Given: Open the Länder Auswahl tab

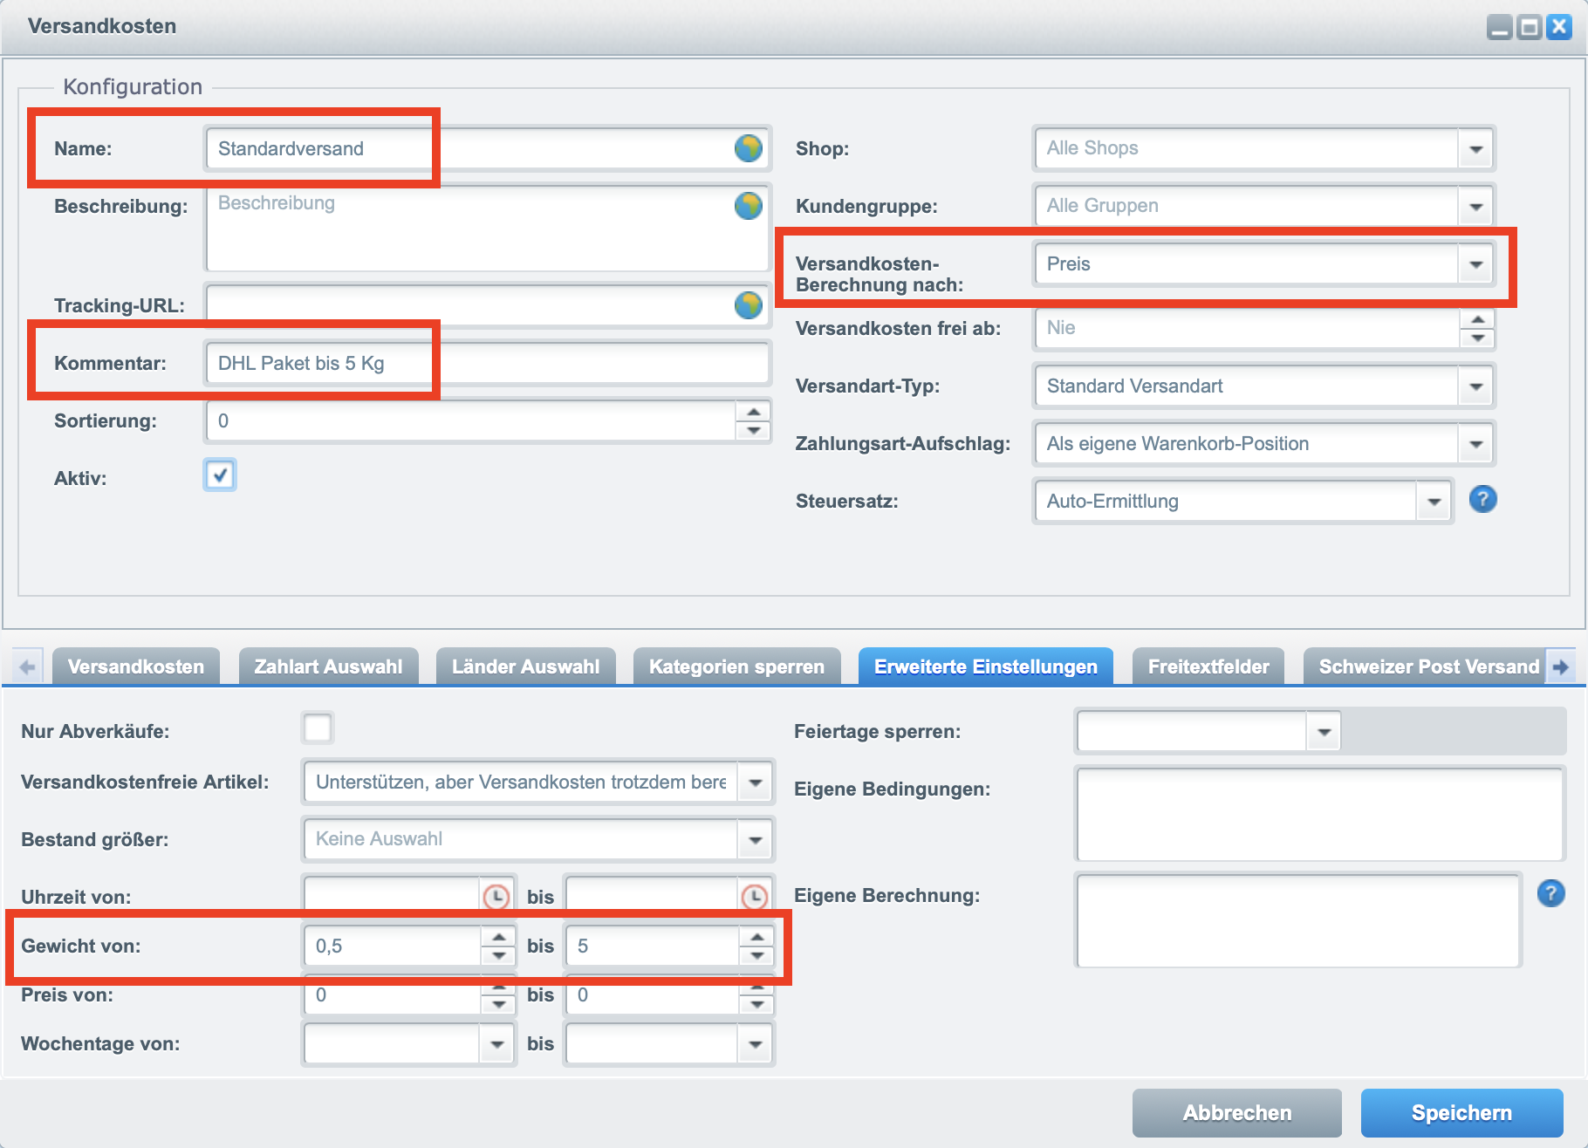Looking at the screenshot, I should pos(525,666).
